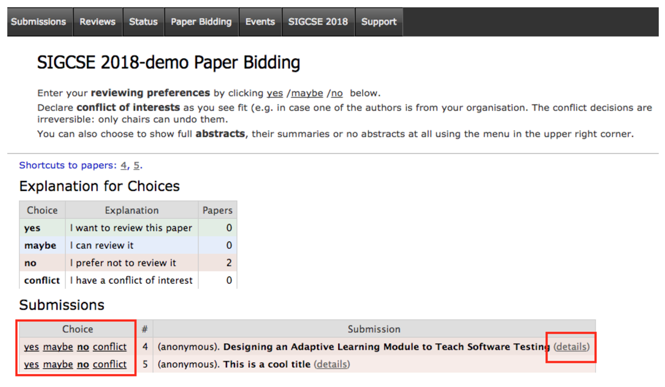This screenshot has height=387, width=665.
Task: Bid yes on paper 4
Action: (x=32, y=346)
